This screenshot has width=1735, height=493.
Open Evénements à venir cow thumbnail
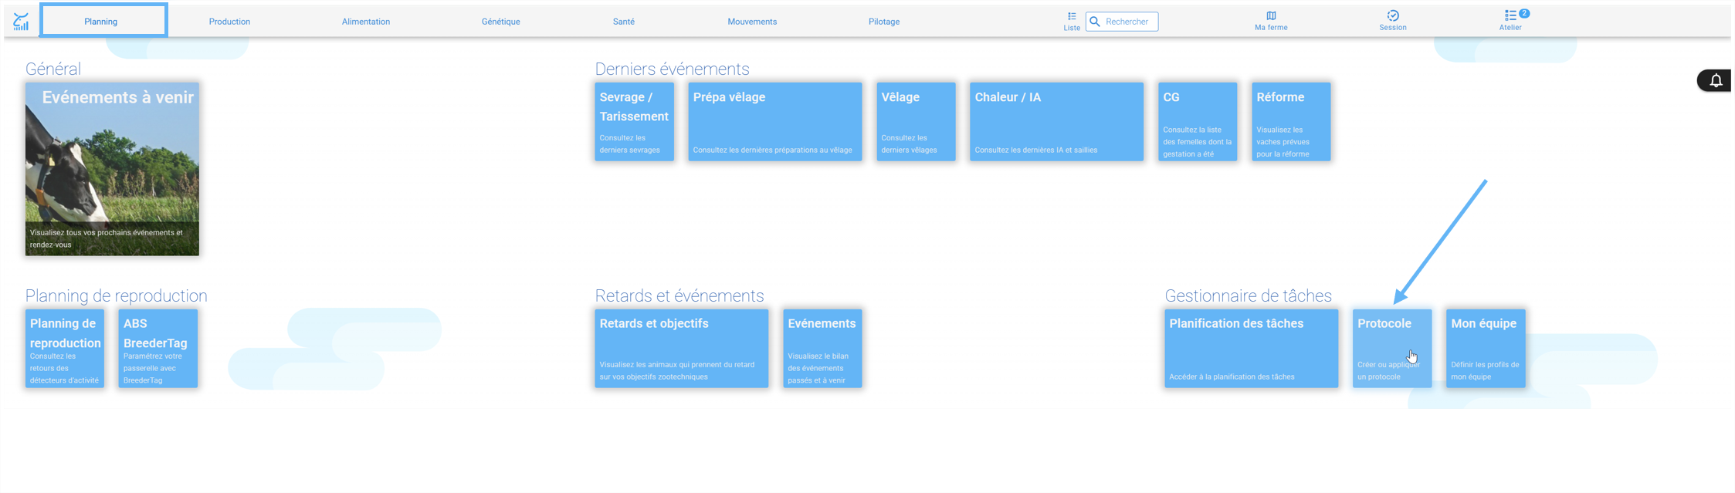(112, 169)
